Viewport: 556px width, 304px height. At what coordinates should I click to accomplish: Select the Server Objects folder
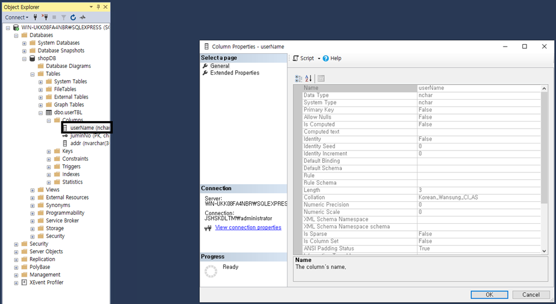point(46,251)
